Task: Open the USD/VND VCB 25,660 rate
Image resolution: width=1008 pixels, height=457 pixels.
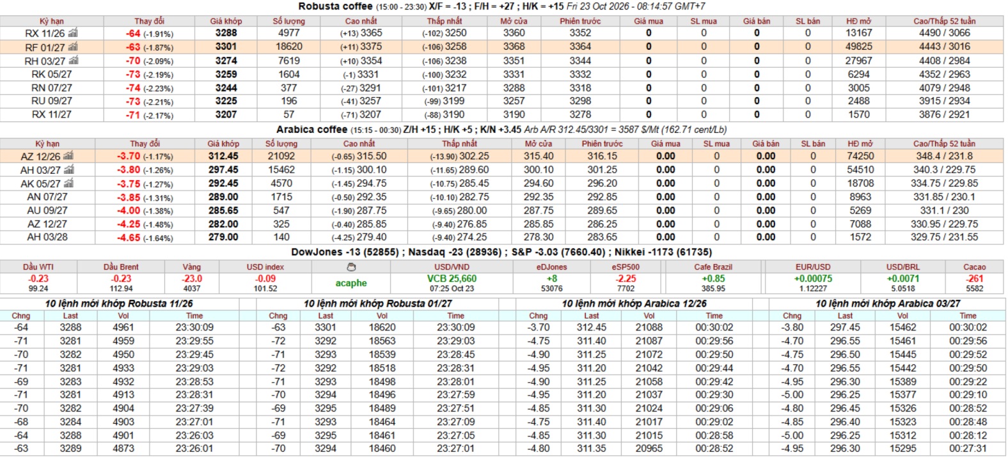Action: coord(452,279)
